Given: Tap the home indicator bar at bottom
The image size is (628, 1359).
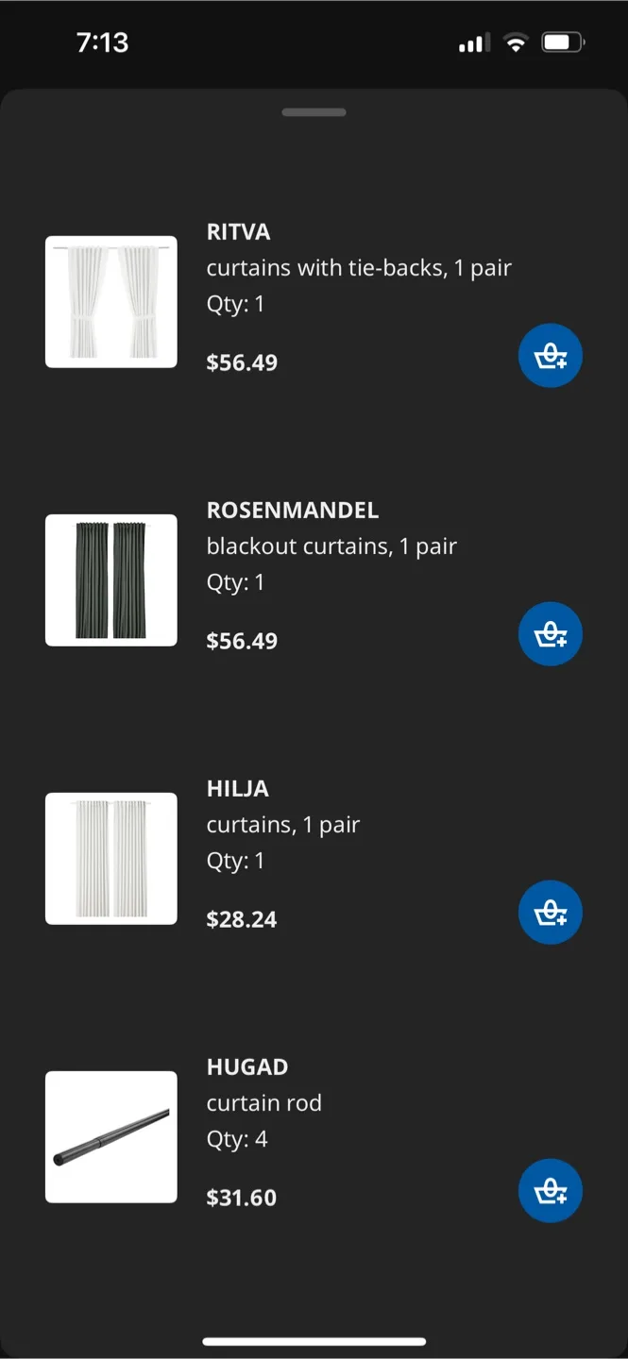Looking at the screenshot, I should click(314, 1339).
